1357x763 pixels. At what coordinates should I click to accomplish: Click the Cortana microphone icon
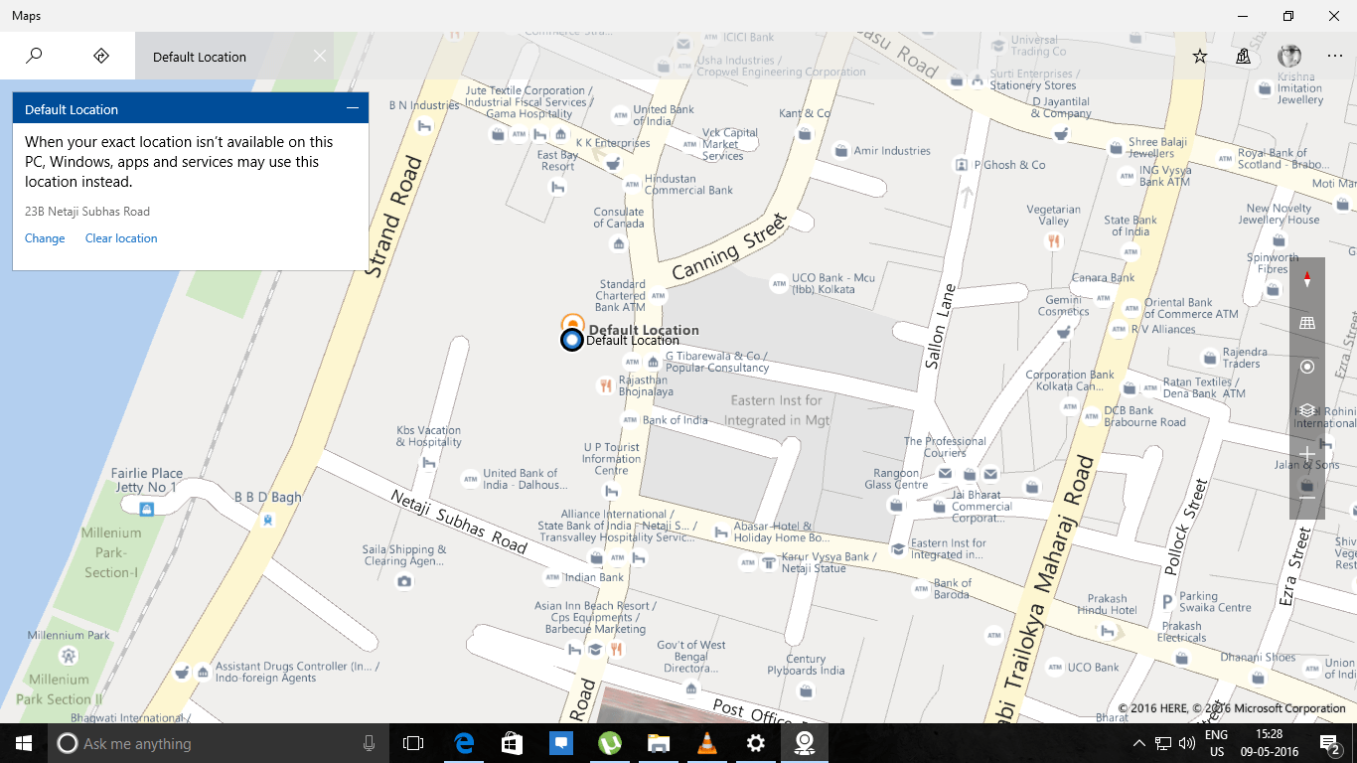(369, 743)
